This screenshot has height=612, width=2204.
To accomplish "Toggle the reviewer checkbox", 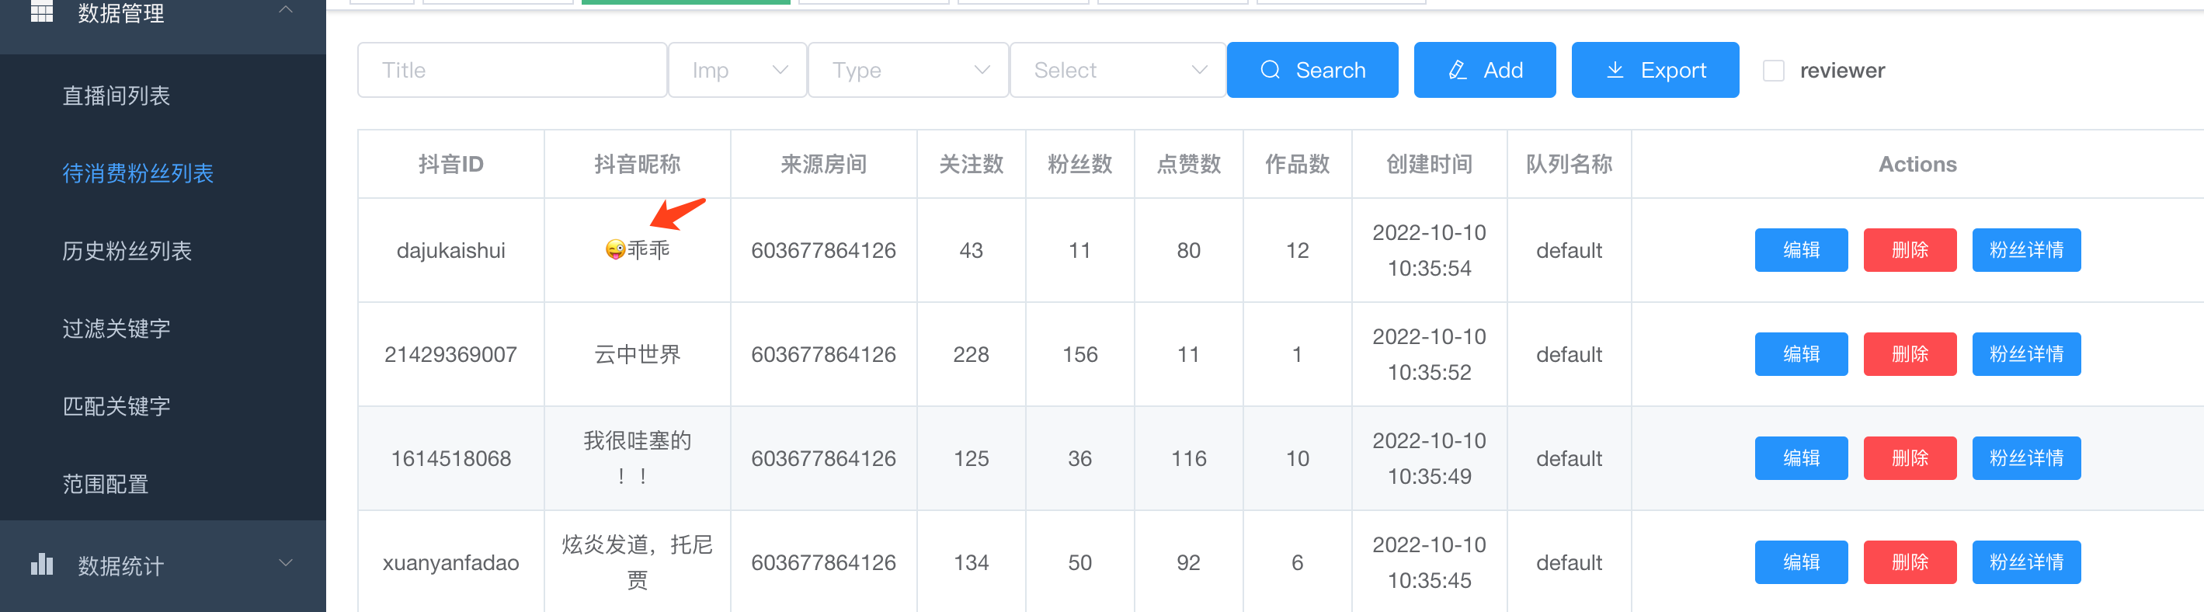I will pos(1773,70).
